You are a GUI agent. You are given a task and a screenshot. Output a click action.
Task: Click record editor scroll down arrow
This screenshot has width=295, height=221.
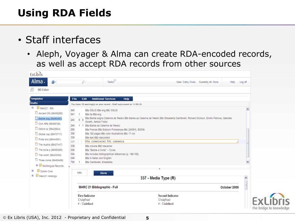tap(248, 162)
